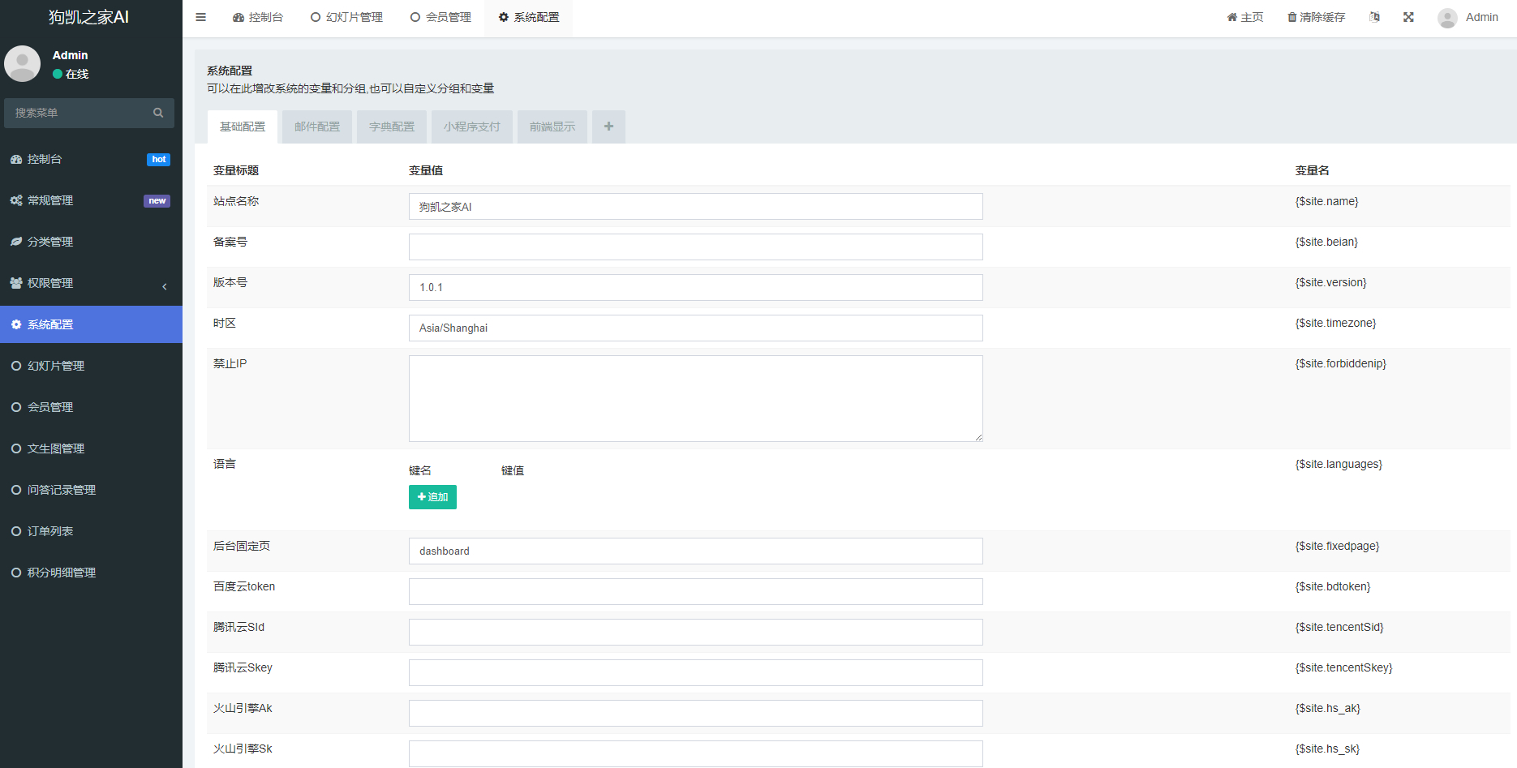This screenshot has width=1517, height=768.
Task: Open the 字典配置 tab
Action: pyautogui.click(x=392, y=127)
